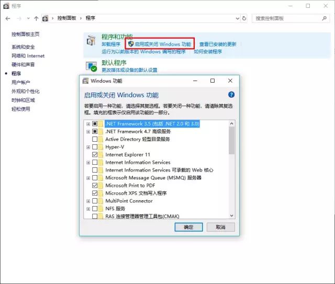Image resolution: width=335 pixels, height=284 pixels.
Task: Click 运行为以前版本的 Windows 编写的程序 link
Action: pos(143,51)
